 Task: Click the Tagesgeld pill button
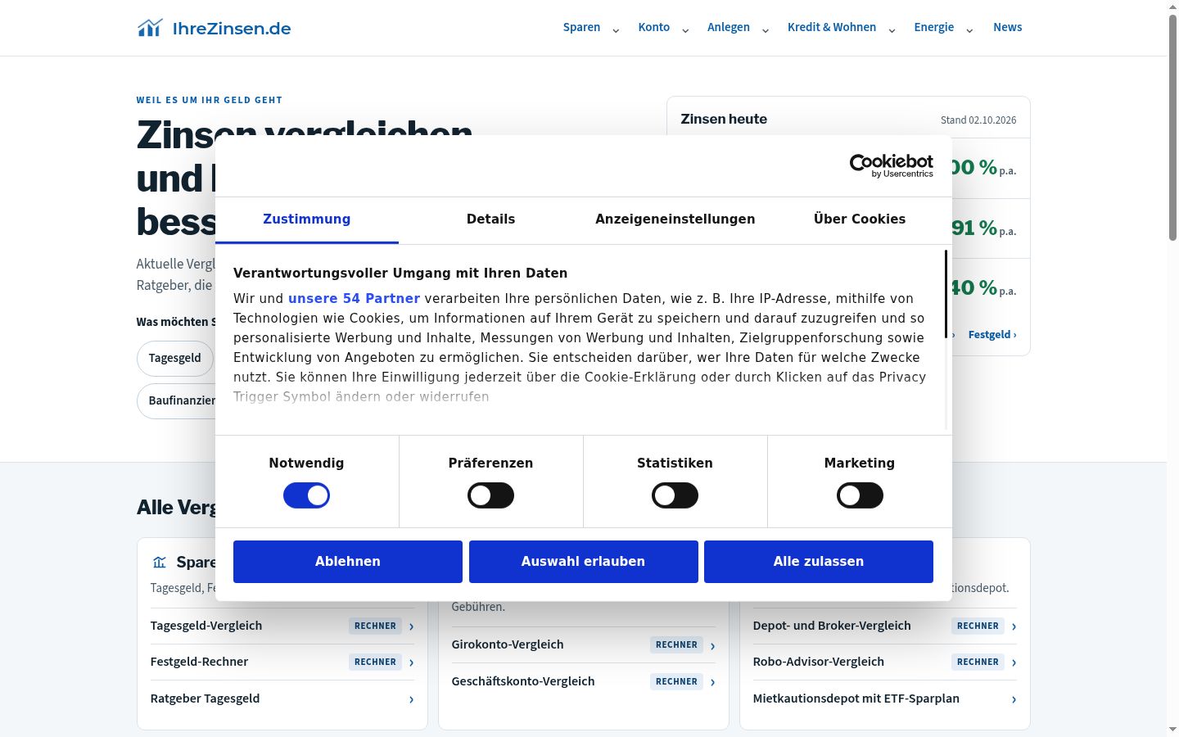tap(174, 358)
